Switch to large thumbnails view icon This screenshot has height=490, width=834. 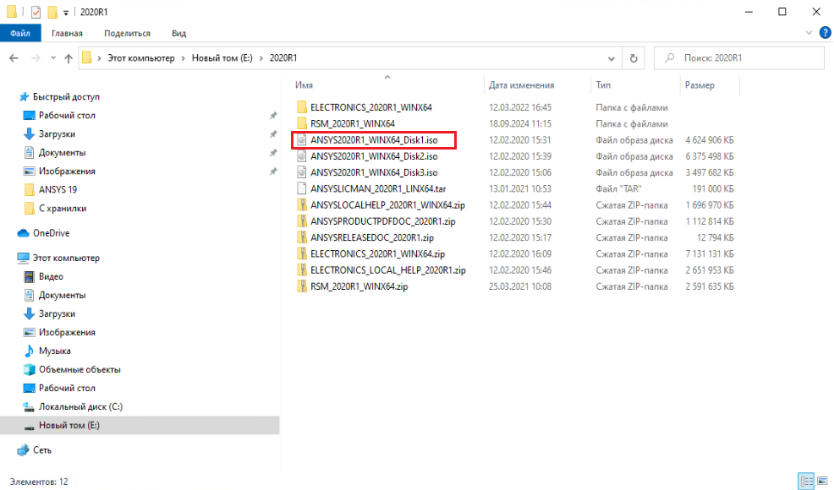[823, 482]
